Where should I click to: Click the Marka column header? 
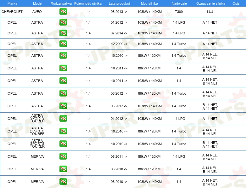tap(12, 3)
